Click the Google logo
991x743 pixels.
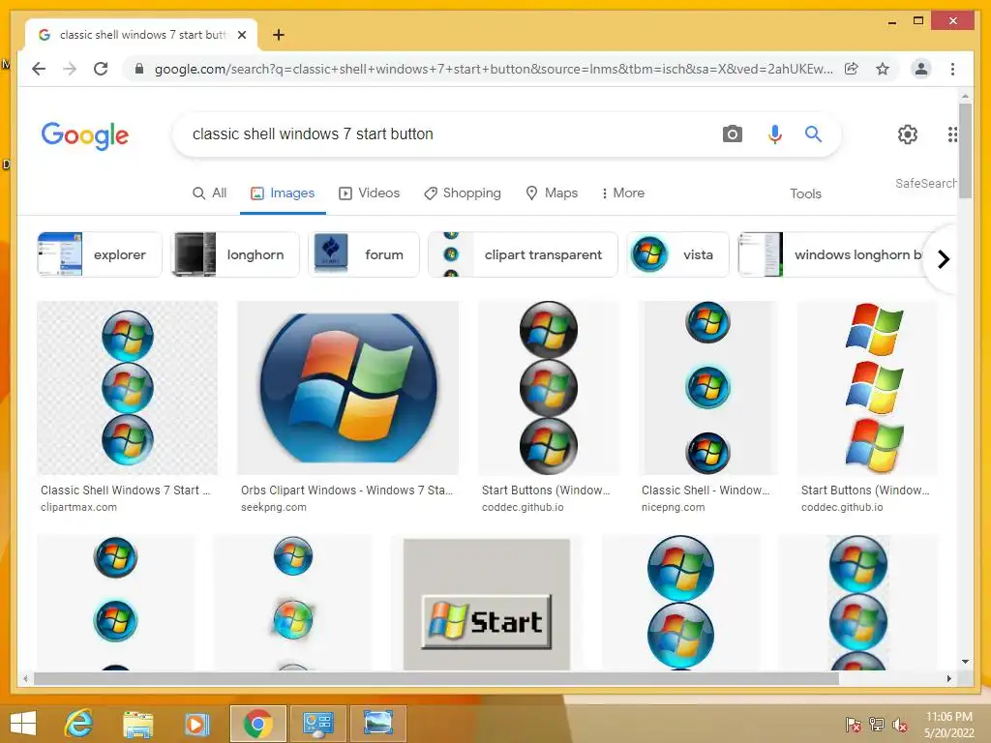tap(85, 135)
